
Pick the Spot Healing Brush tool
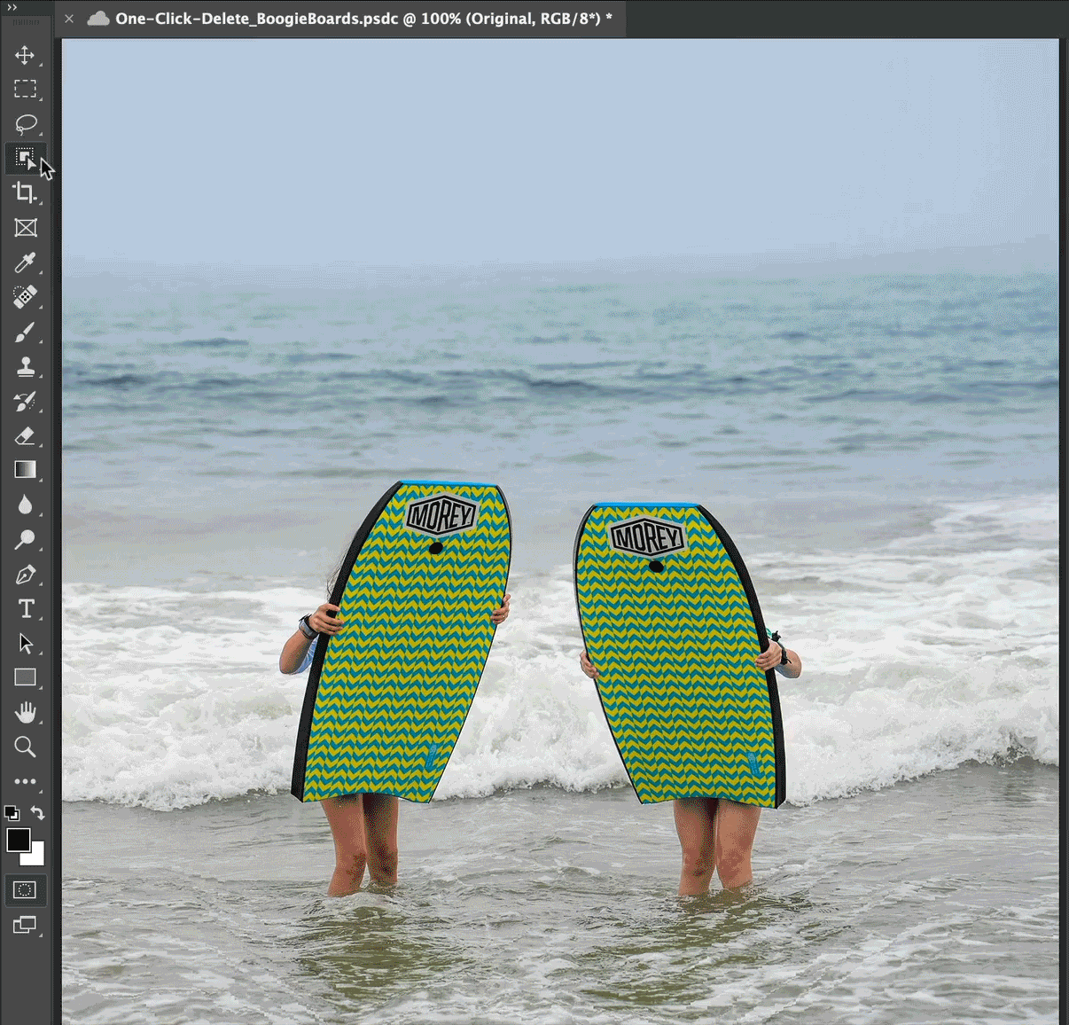[x=26, y=297]
